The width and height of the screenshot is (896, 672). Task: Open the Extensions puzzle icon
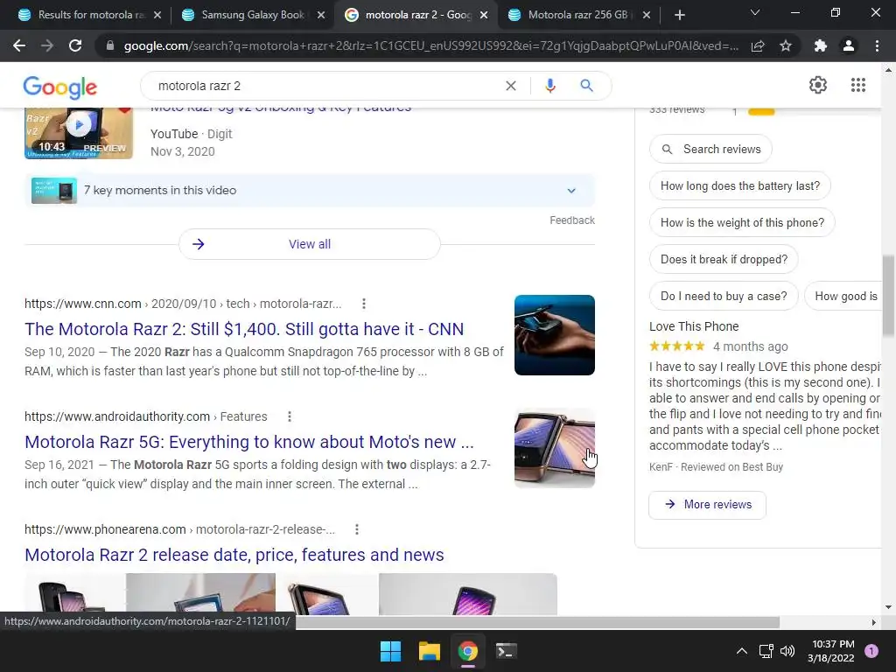coord(821,45)
